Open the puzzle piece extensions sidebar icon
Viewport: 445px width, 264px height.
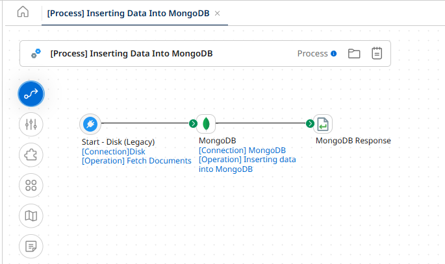coord(31,154)
